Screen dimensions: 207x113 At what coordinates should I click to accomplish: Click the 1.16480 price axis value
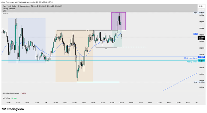[202, 22]
